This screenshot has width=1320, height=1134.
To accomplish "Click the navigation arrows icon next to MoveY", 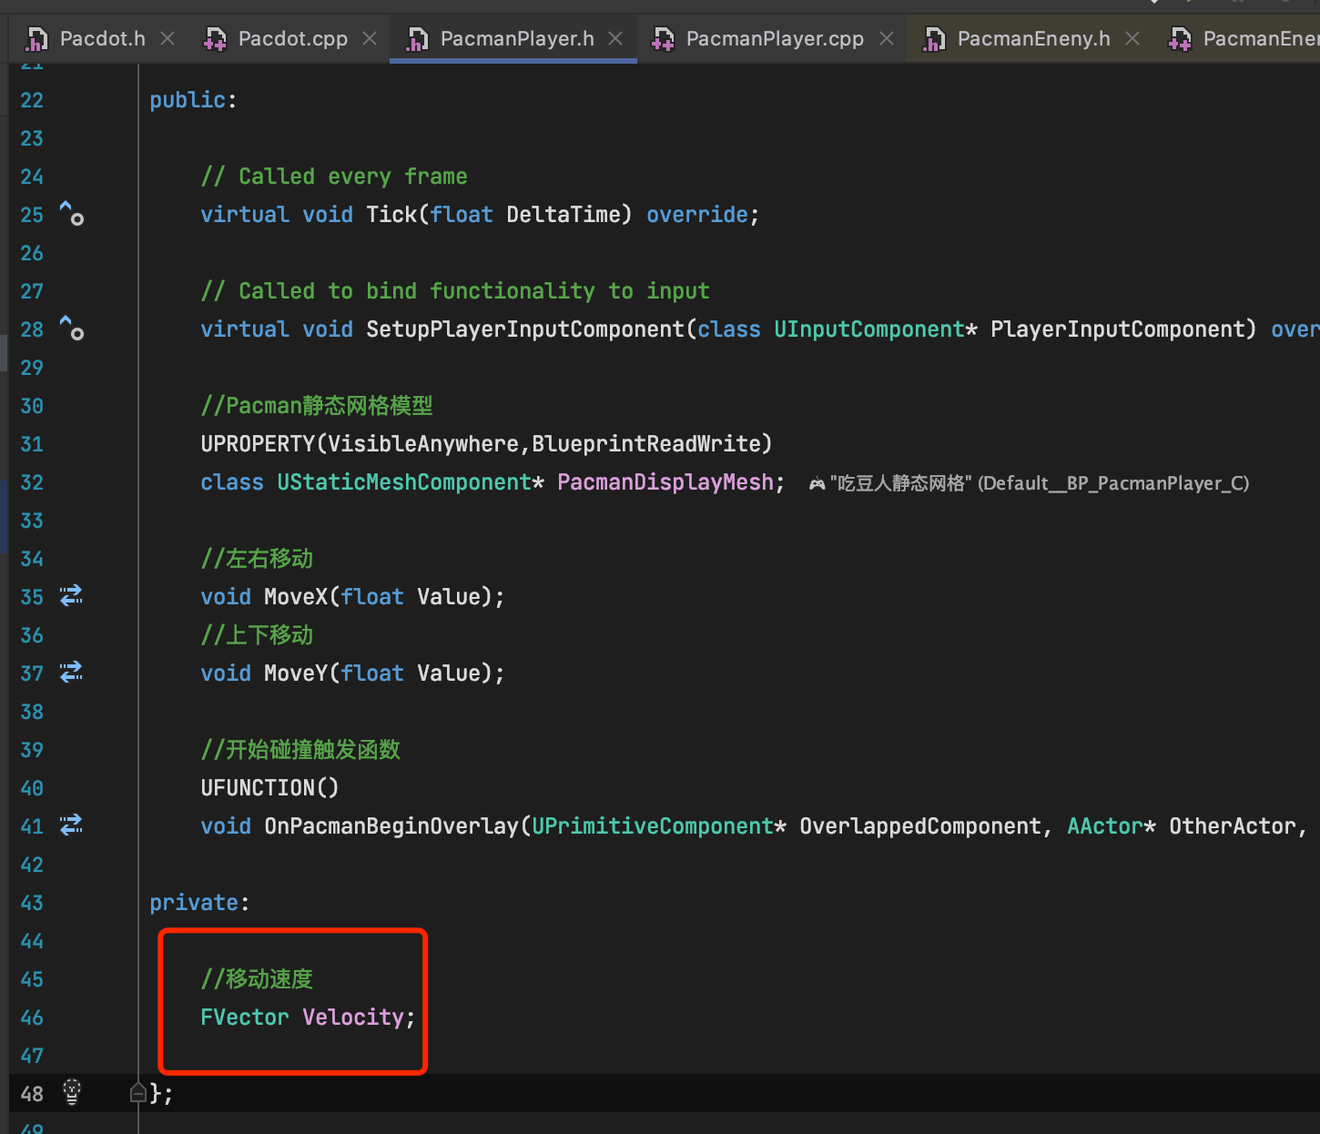I will pyautogui.click(x=70, y=673).
